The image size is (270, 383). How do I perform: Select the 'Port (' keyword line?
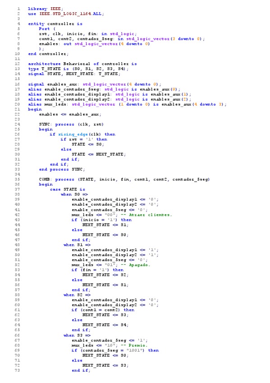(47, 29)
